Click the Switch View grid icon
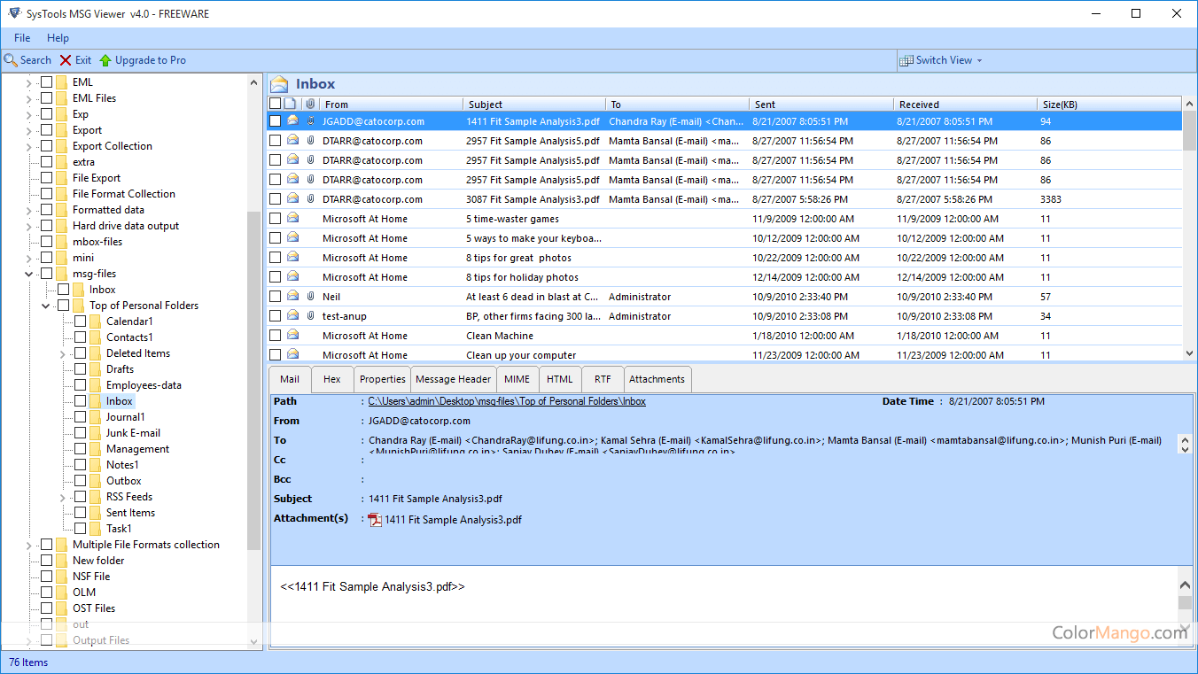 pyautogui.click(x=906, y=60)
